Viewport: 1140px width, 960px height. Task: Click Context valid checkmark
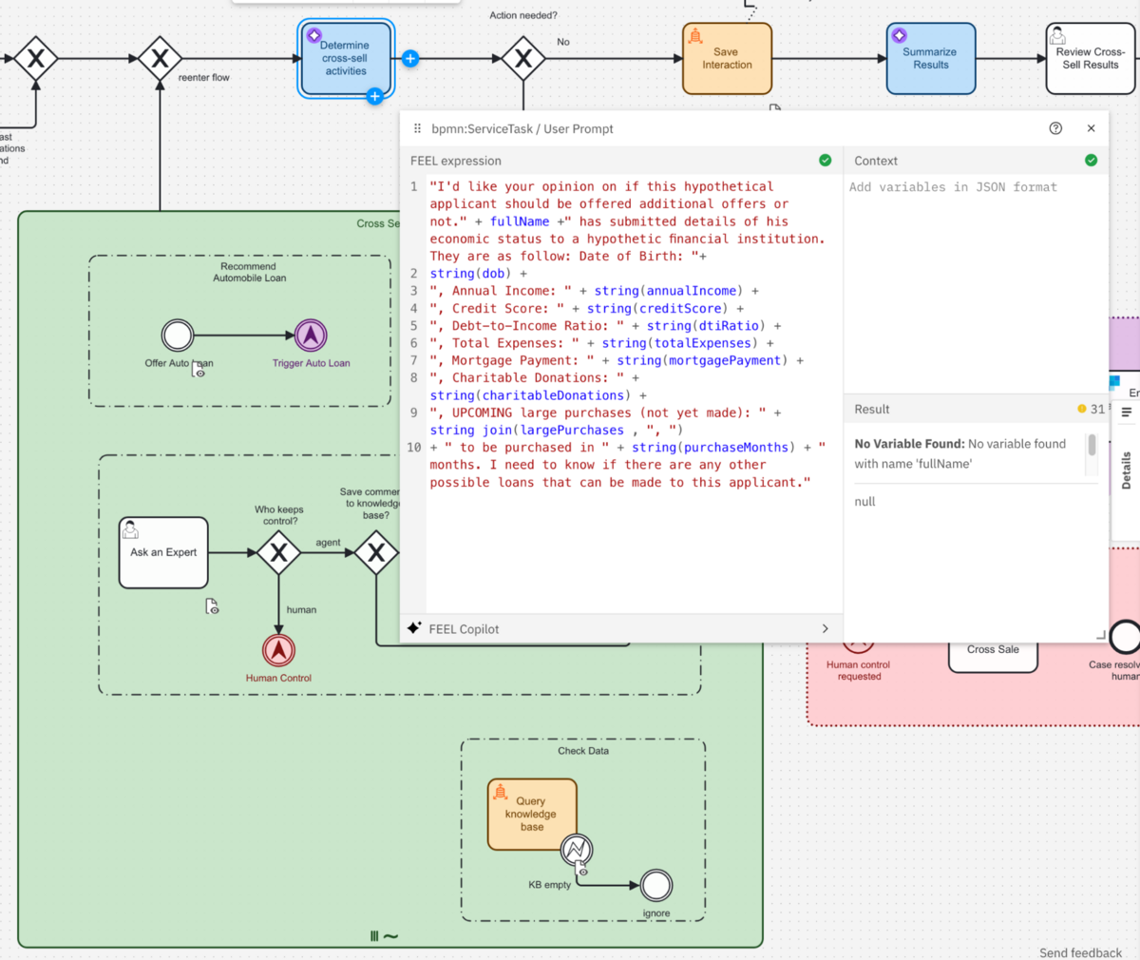(1091, 161)
